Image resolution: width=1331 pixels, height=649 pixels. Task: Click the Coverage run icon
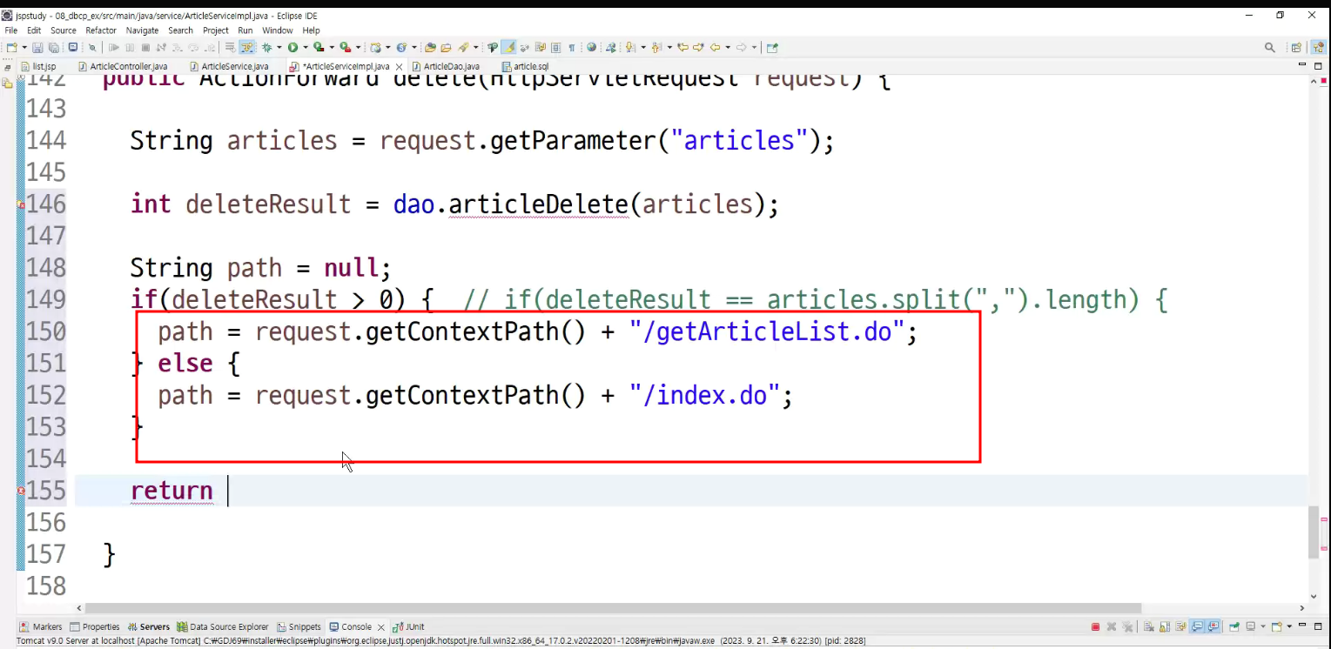click(319, 47)
